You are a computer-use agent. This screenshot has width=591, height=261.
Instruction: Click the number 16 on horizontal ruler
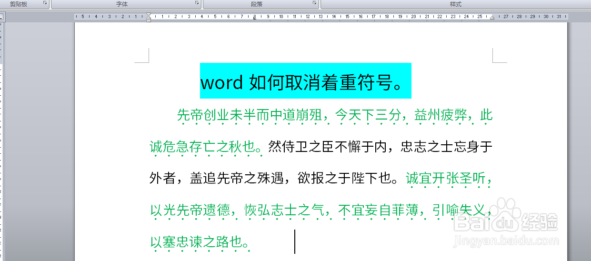[361, 17]
